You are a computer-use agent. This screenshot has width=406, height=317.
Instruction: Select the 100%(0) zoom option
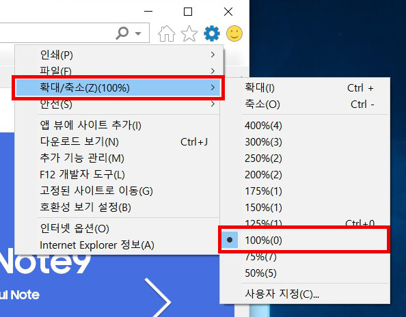[x=304, y=240]
